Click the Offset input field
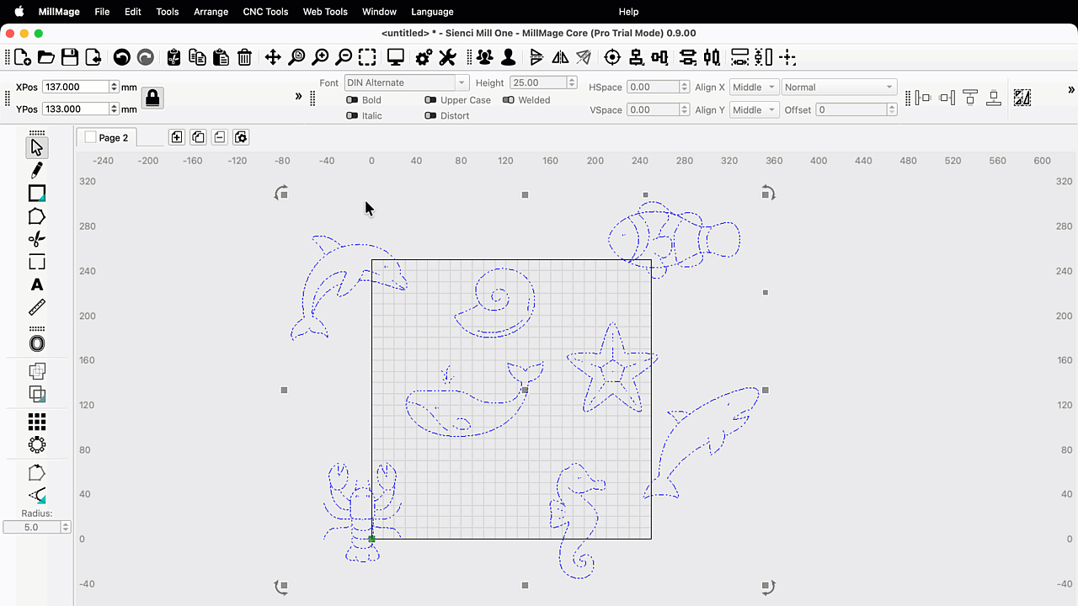The height and width of the screenshot is (606, 1078). [851, 109]
